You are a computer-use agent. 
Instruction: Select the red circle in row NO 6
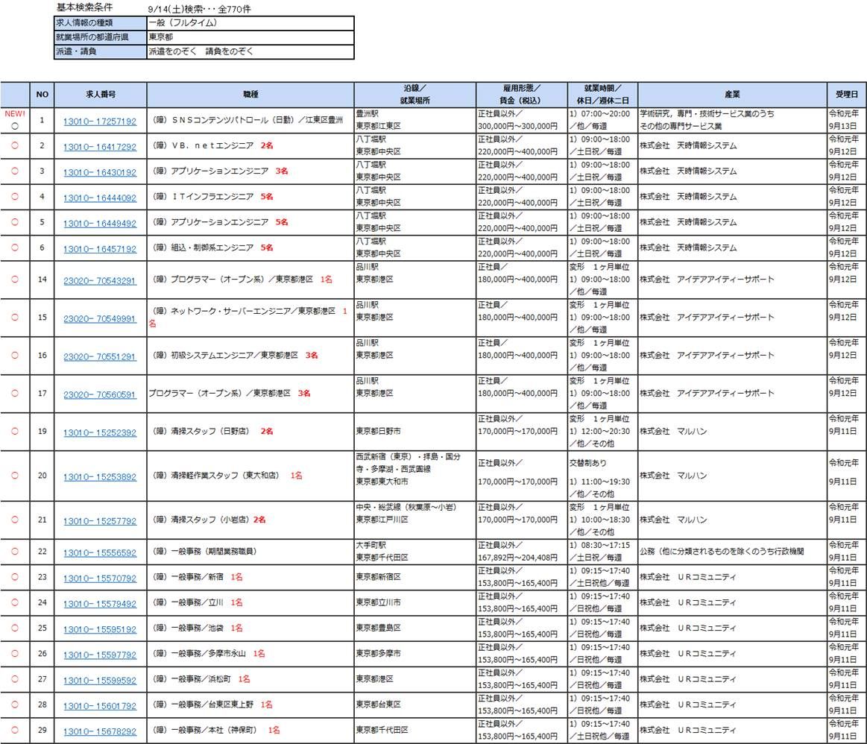pyautogui.click(x=15, y=247)
